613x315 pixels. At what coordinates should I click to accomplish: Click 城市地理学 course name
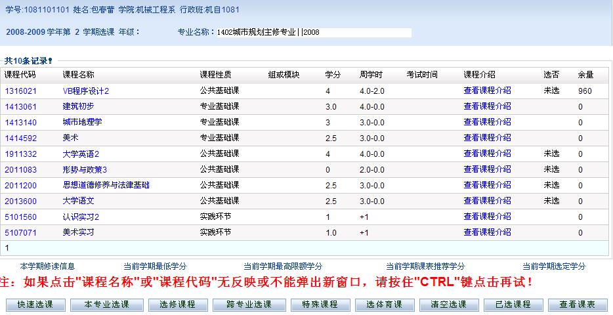tap(82, 122)
